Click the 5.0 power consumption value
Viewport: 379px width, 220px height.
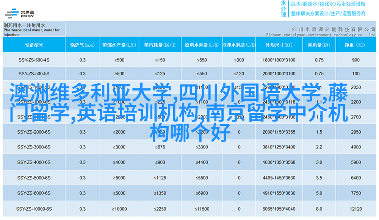(319, 193)
